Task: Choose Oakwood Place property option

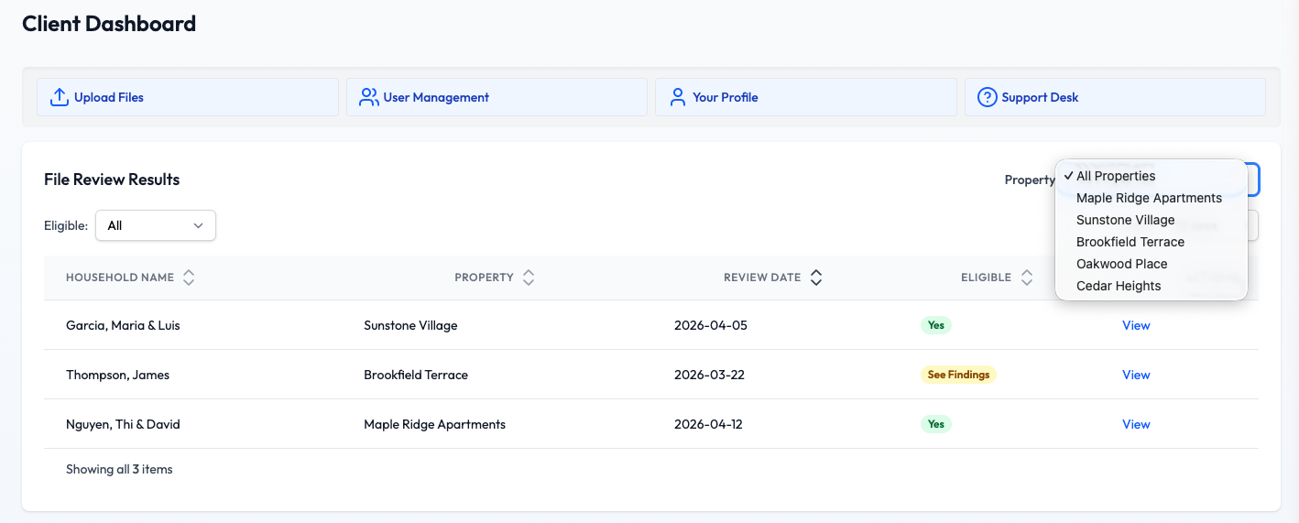Action: pyautogui.click(x=1121, y=264)
